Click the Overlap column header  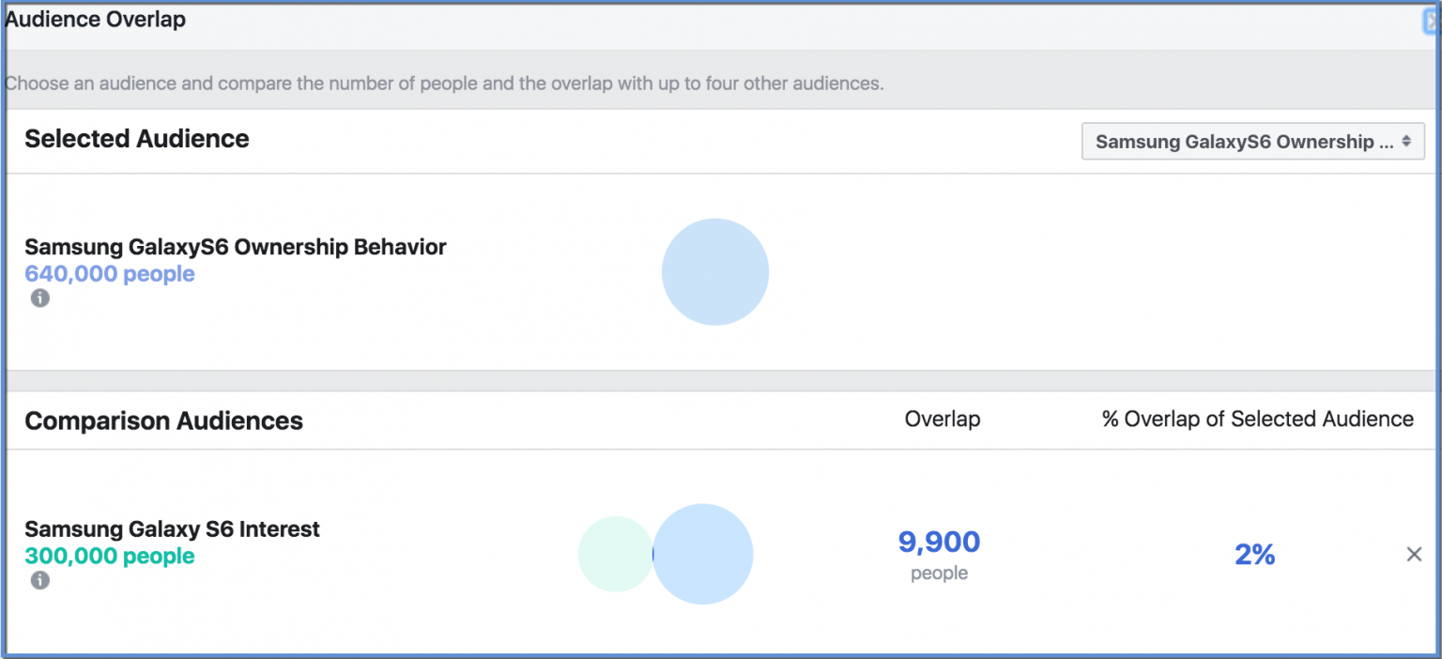(941, 420)
